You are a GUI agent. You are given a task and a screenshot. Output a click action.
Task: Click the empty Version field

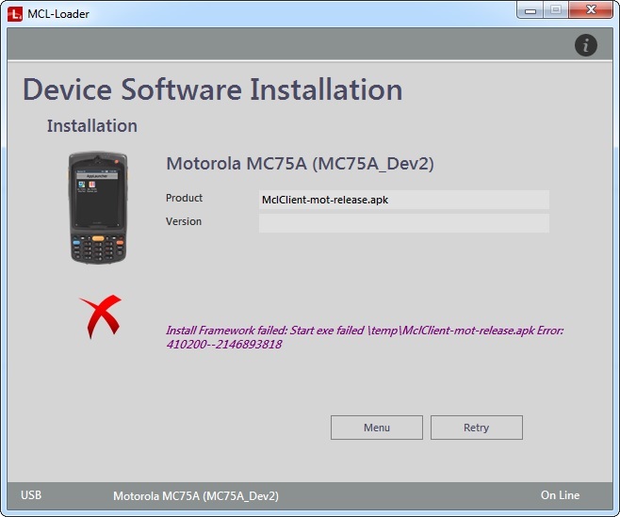tap(403, 223)
